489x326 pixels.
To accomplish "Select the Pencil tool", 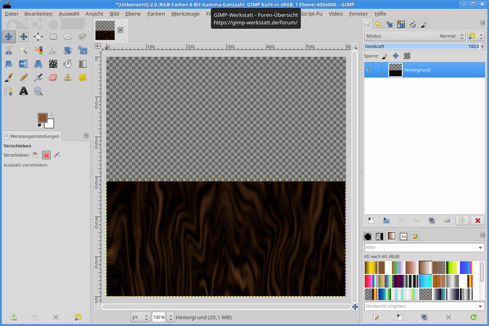I will [24, 77].
